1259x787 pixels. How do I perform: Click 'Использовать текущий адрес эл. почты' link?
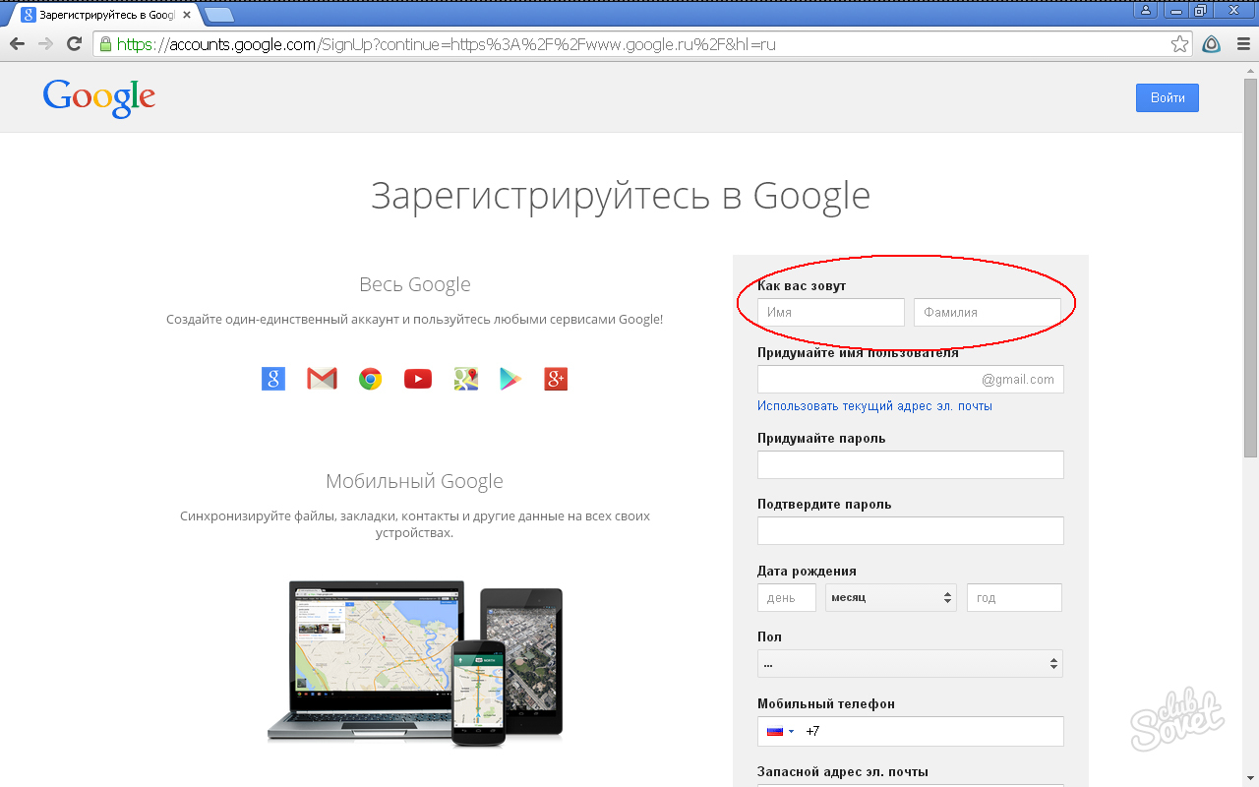tap(874, 405)
